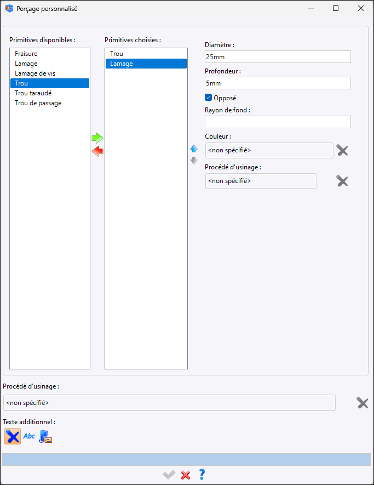374x485 pixels.
Task: Select no additional text icon
Action: (x=13, y=436)
